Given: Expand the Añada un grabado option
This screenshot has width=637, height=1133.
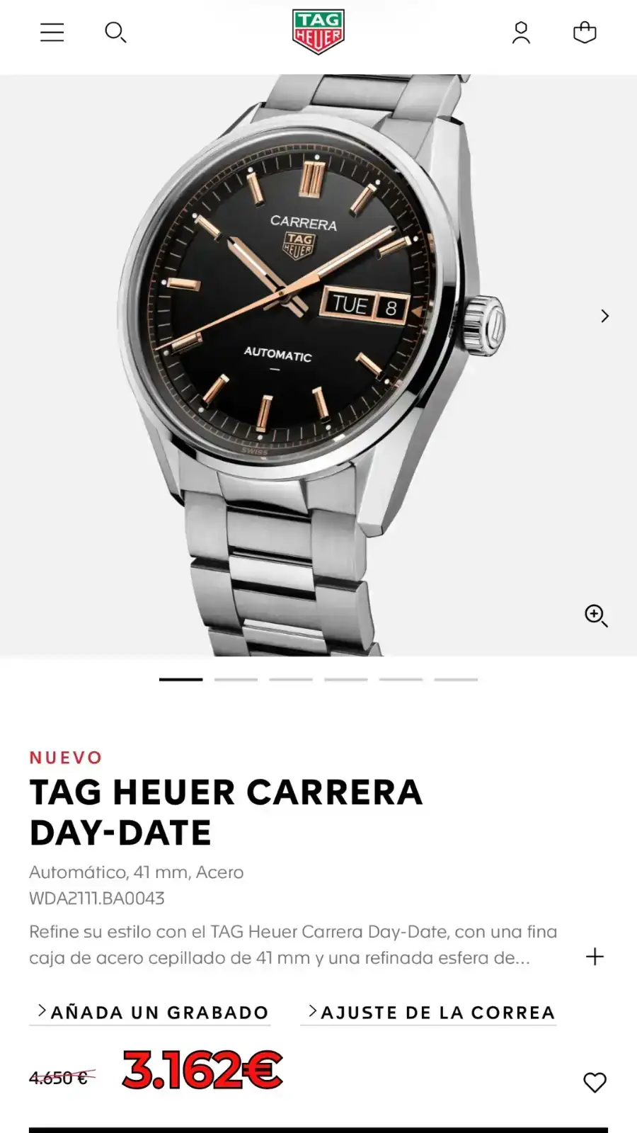Looking at the screenshot, I should tap(150, 1013).
